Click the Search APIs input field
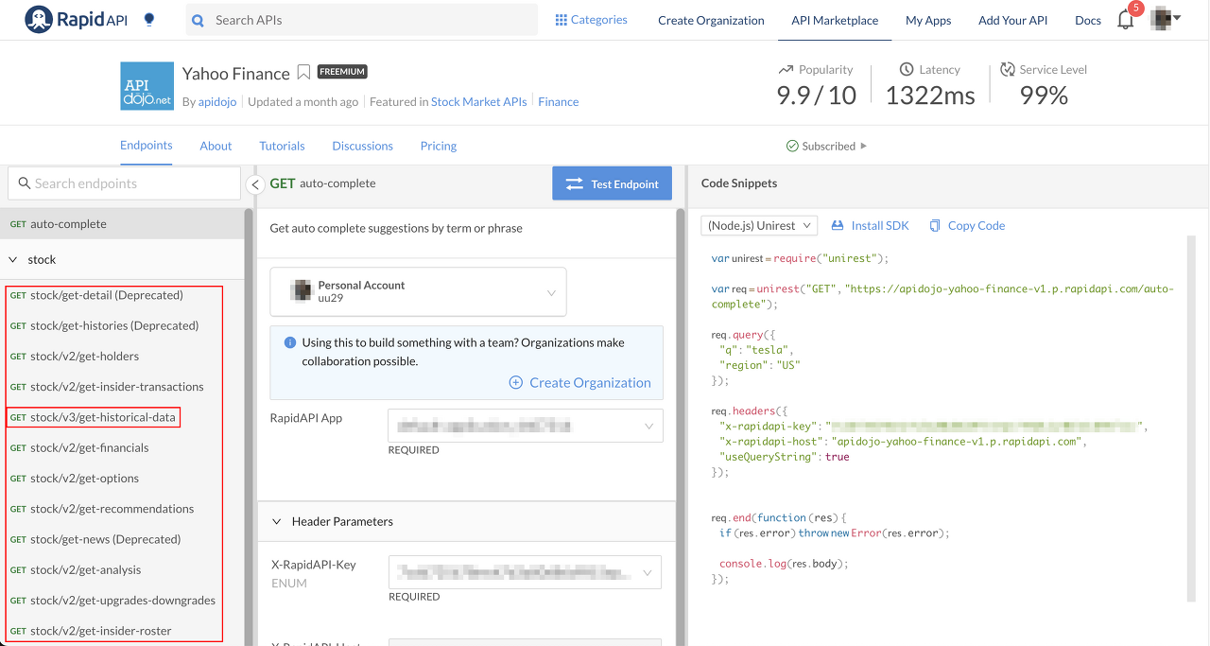This screenshot has height=646, width=1210. pos(362,20)
